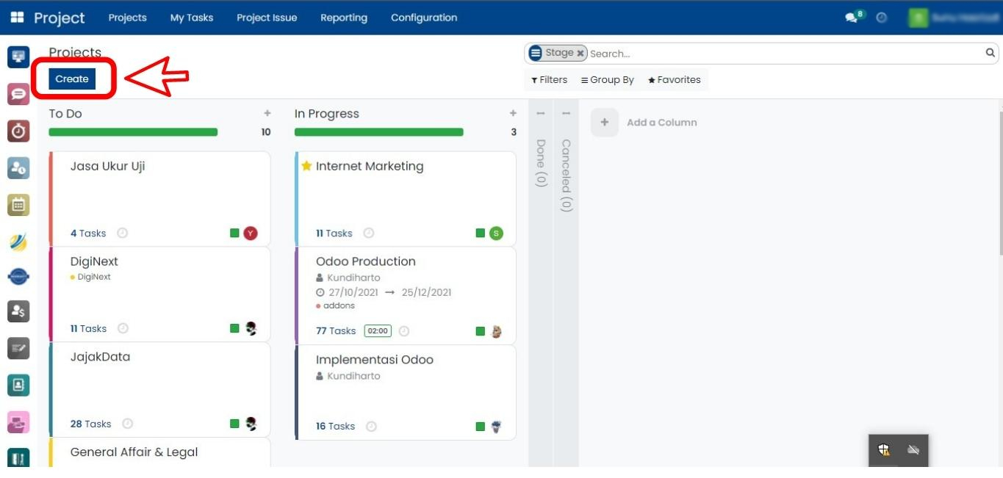This screenshot has width=1003, height=478.
Task: Open the blue monitor app in sidebar
Action: coord(18,57)
